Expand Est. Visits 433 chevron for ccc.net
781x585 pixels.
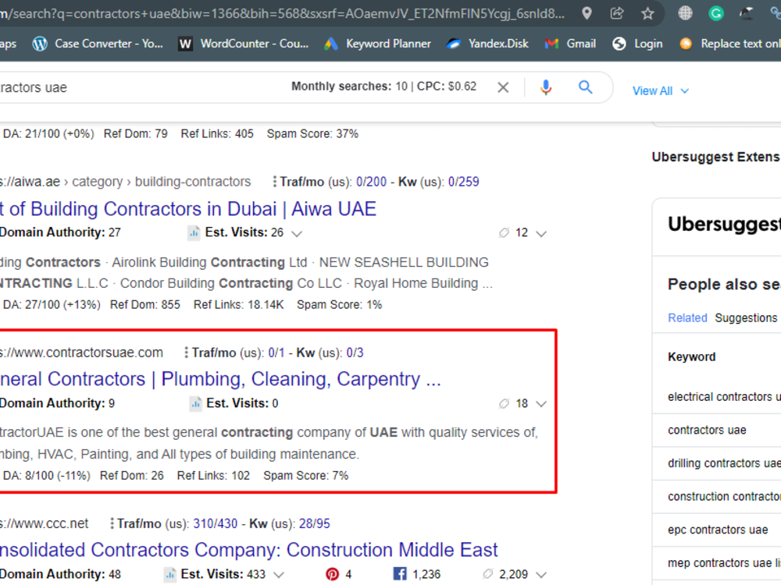pyautogui.click(x=279, y=575)
